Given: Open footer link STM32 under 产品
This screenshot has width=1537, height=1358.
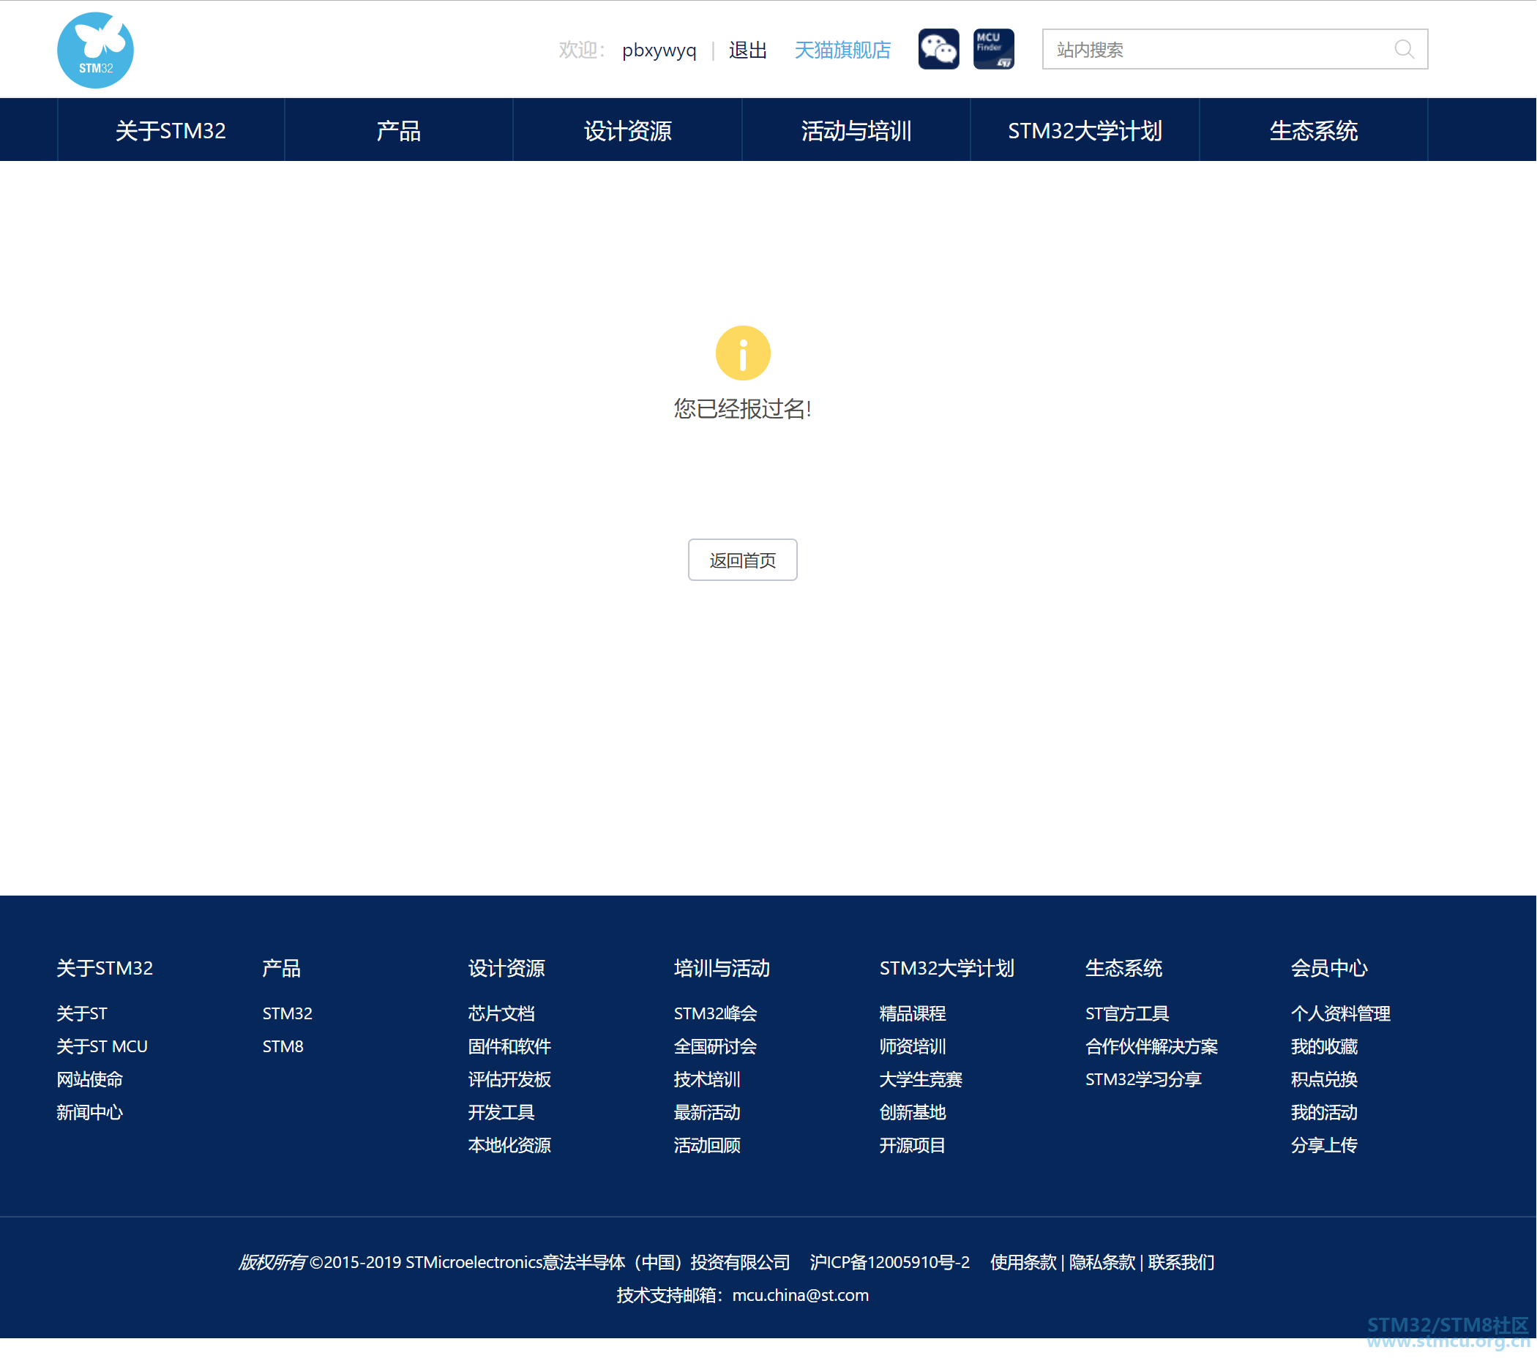Looking at the screenshot, I should (287, 1013).
